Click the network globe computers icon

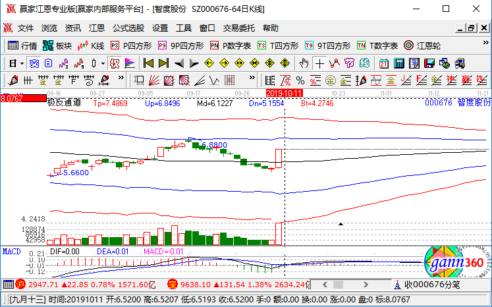[445, 63]
